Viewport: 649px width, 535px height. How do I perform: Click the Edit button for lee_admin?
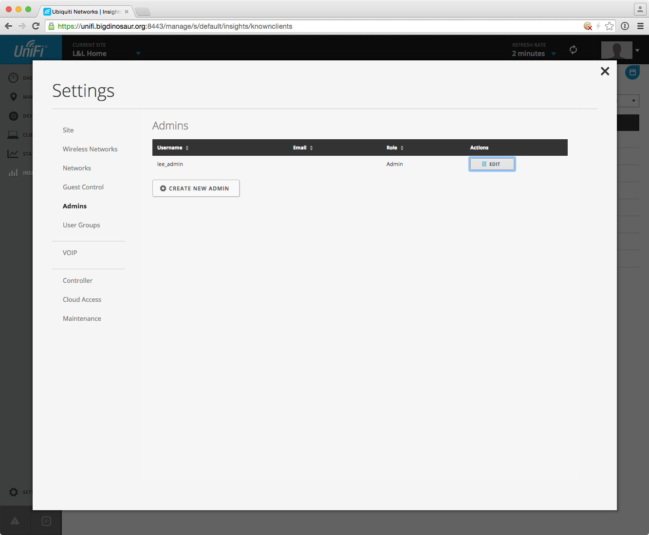(492, 164)
